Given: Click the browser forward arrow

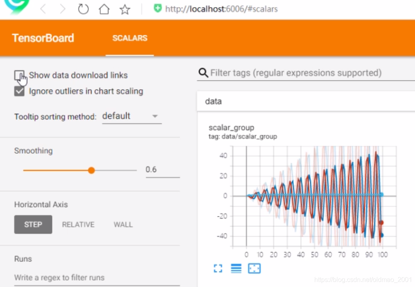Looking at the screenshot, I should click(63, 9).
